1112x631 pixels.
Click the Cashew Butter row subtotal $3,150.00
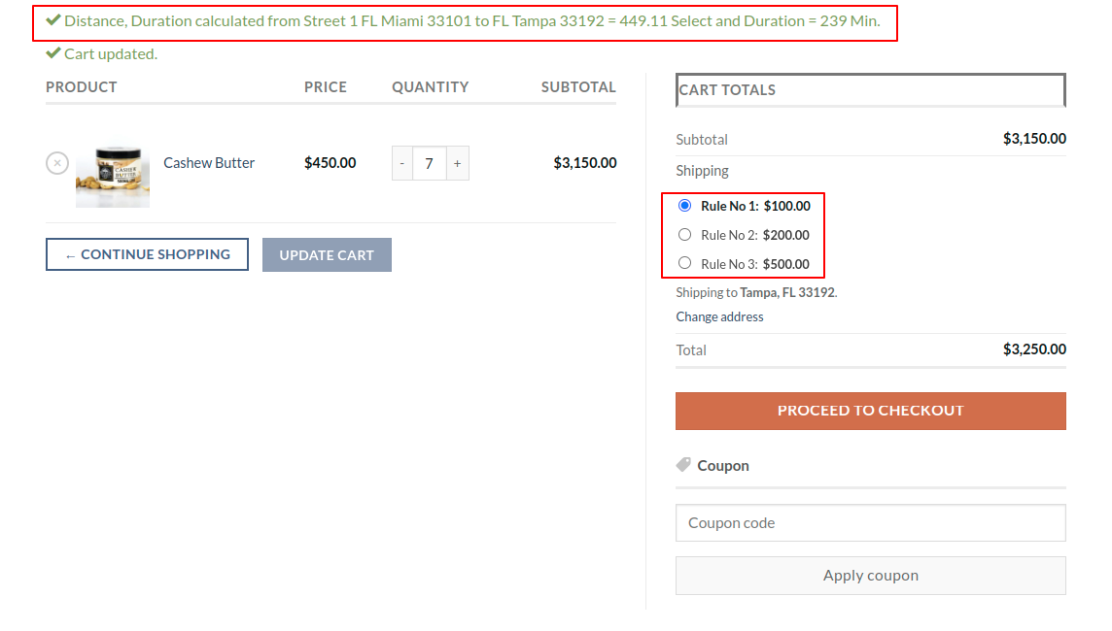(x=585, y=163)
